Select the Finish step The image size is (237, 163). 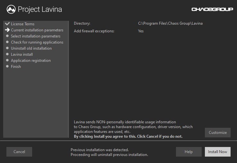(x=16, y=67)
